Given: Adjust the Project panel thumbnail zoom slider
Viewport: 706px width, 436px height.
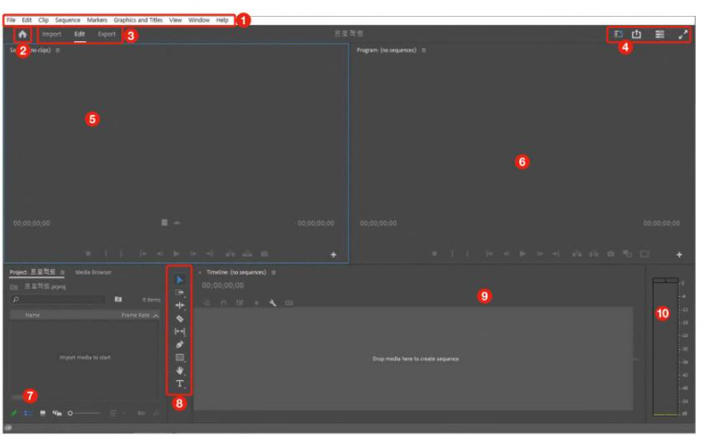Looking at the screenshot, I should [x=84, y=413].
